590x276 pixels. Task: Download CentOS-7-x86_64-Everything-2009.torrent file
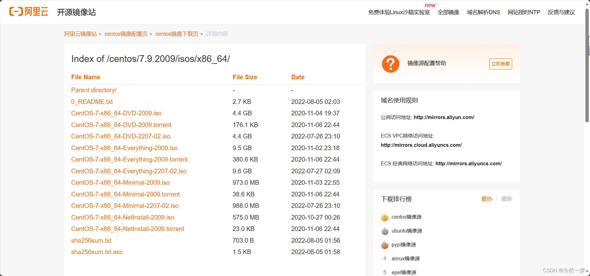click(129, 159)
